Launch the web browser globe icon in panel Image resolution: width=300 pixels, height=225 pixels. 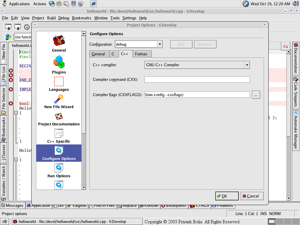coord(52,4)
